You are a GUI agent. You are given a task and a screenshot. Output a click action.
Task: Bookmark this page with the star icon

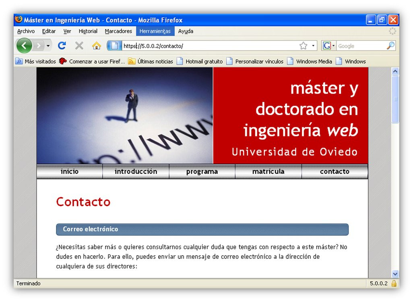pos(303,46)
